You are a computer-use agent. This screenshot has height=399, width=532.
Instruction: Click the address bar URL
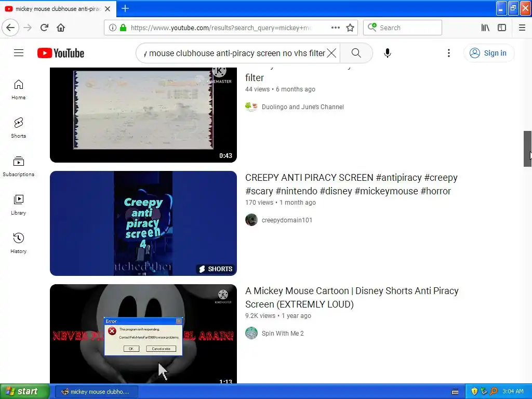coord(221,28)
